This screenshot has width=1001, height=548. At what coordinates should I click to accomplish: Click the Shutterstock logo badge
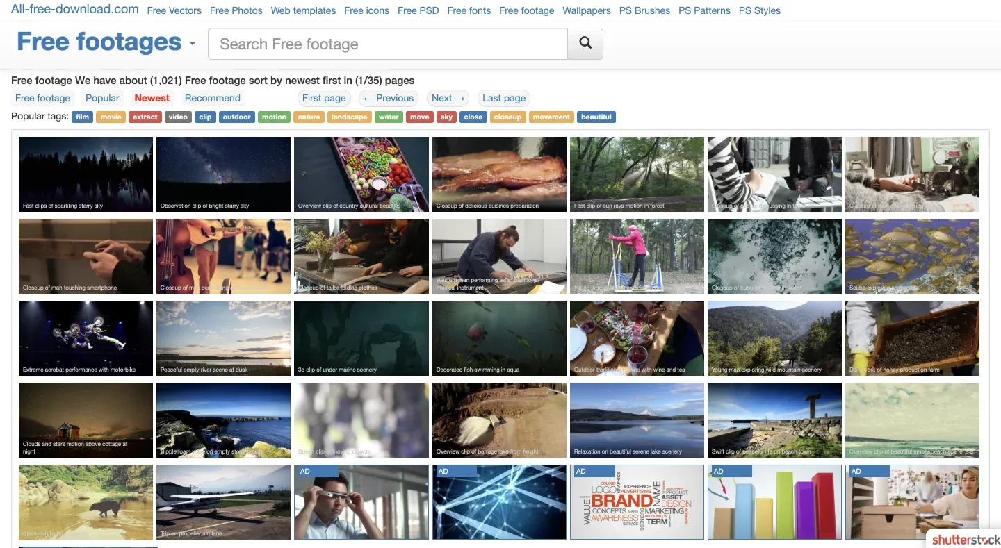click(966, 539)
